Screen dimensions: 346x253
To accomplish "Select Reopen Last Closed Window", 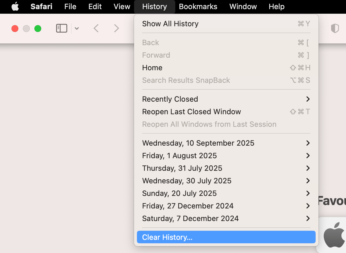I will point(226,112).
